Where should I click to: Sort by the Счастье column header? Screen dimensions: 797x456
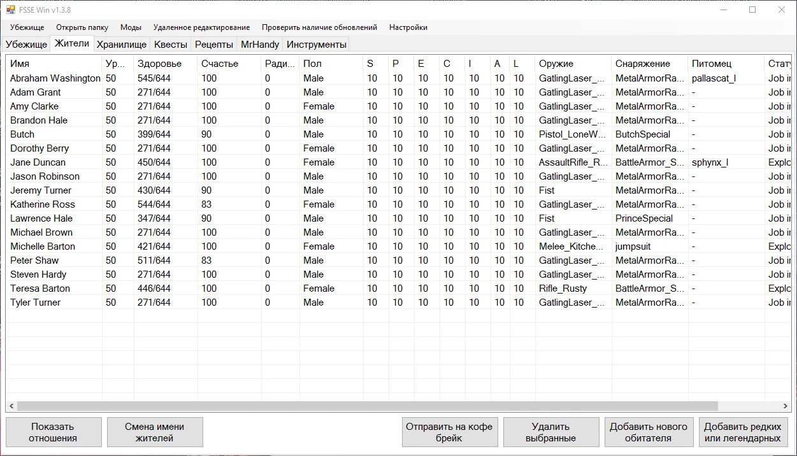(219, 64)
